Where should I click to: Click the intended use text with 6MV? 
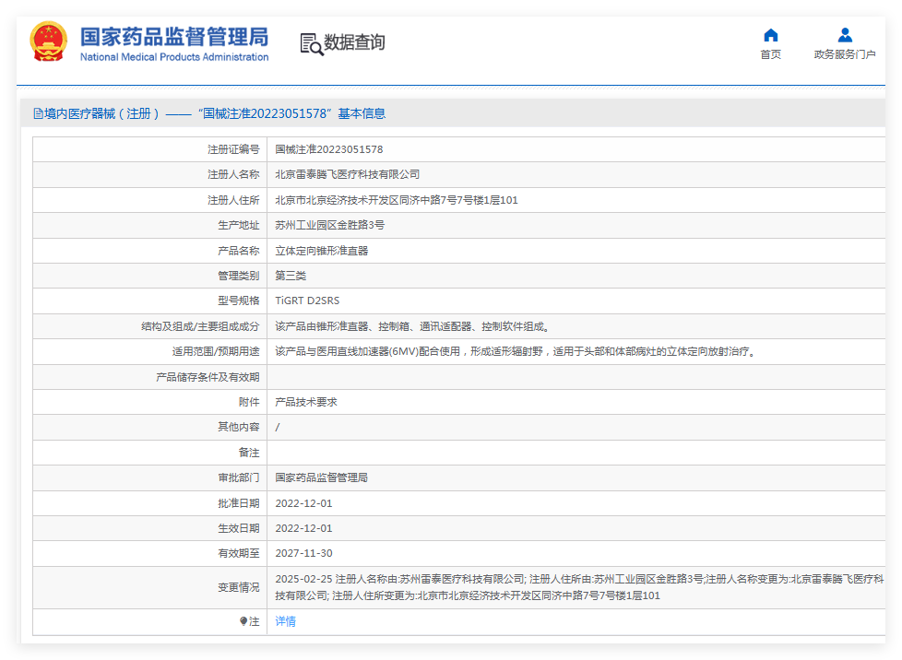click(516, 351)
